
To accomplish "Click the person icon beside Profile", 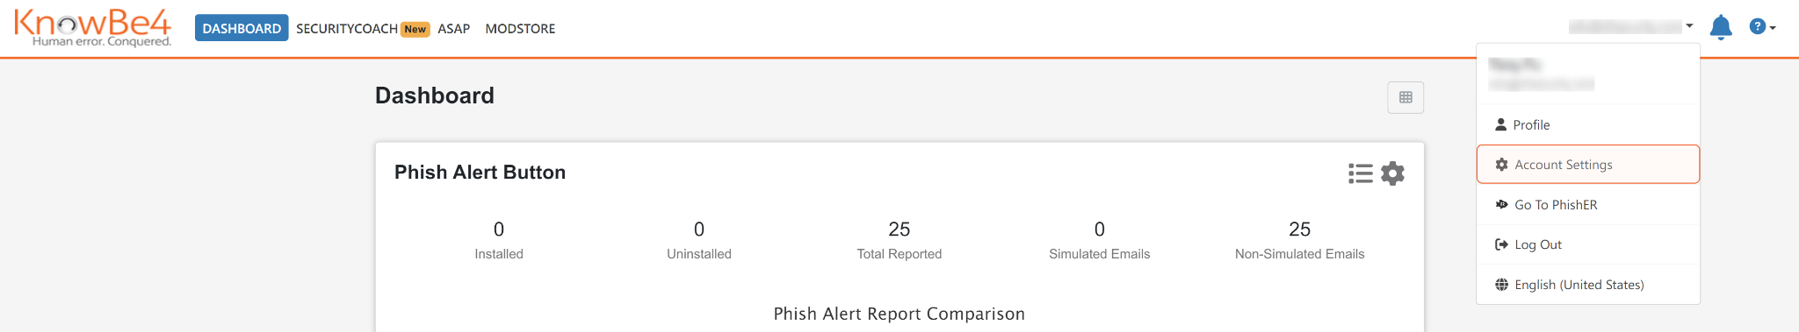I will pyautogui.click(x=1501, y=124).
